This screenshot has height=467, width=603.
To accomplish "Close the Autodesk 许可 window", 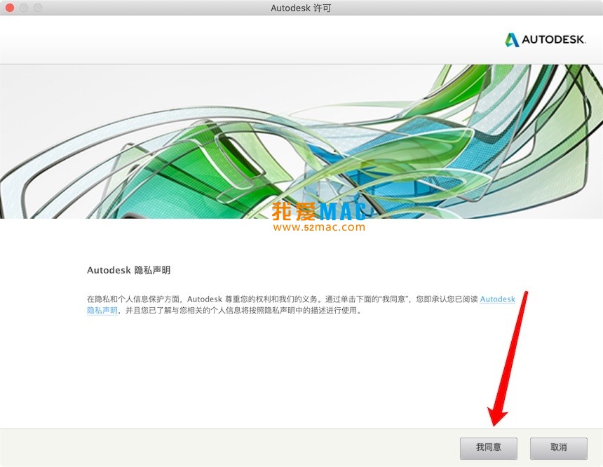I will (x=10, y=8).
